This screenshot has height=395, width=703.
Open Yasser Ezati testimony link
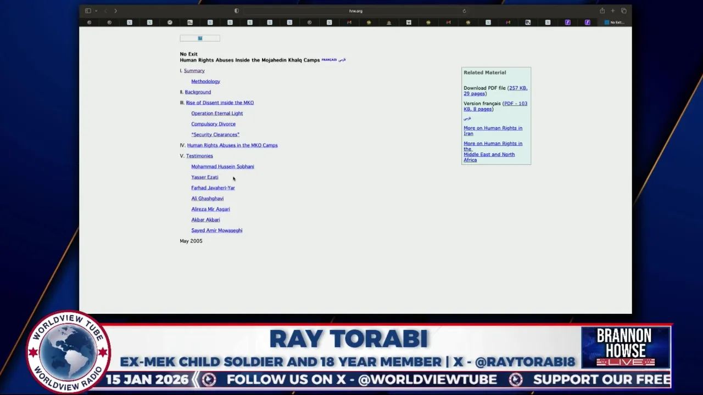pos(204,177)
